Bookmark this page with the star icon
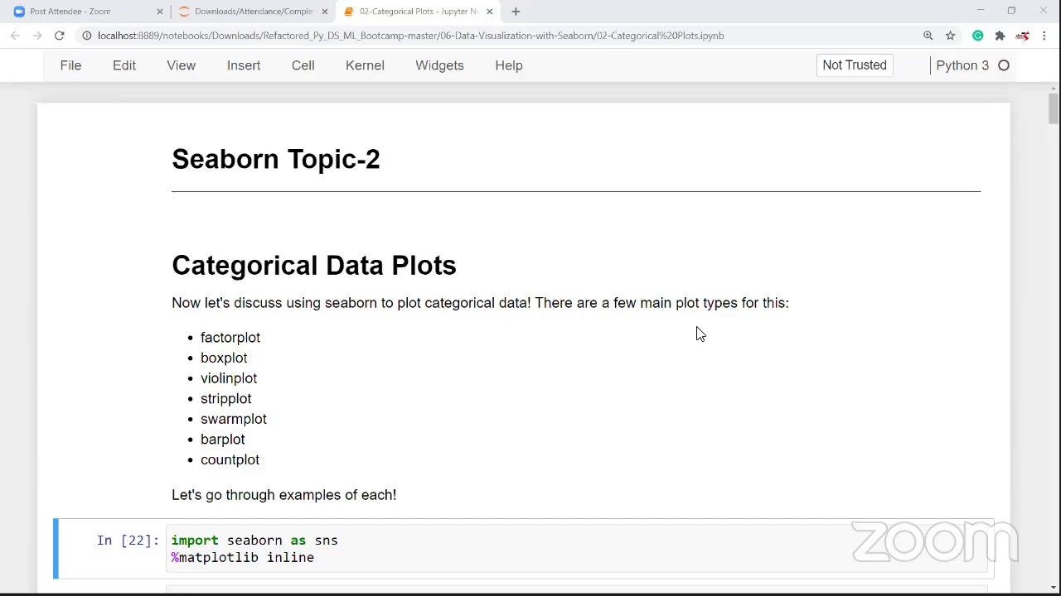 [951, 36]
